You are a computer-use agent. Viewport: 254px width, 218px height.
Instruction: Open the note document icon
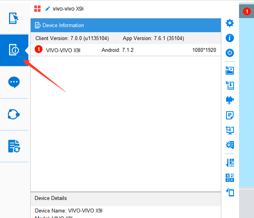(x=230, y=115)
